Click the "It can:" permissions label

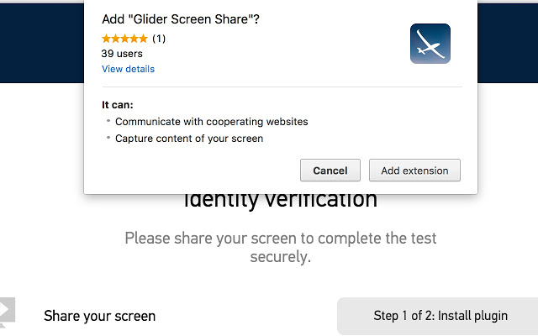pos(118,105)
